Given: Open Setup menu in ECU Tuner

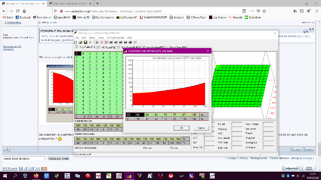Looking at the screenshot, I should (x=92, y=38).
